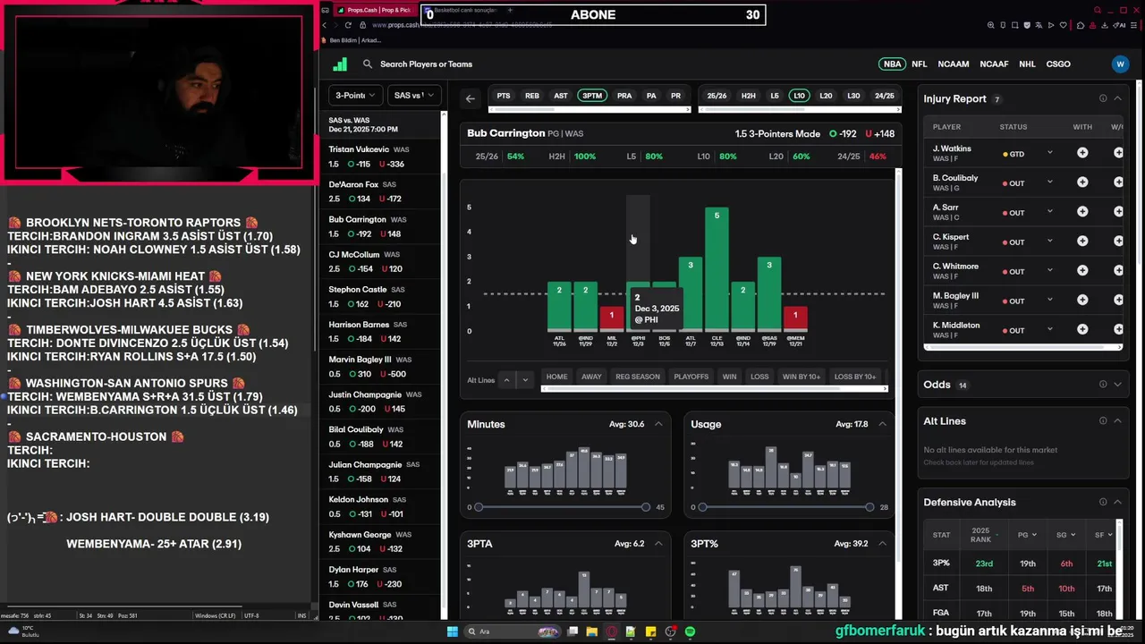Add C. Kispert to With filter
The height and width of the screenshot is (644, 1145).
pos(1082,241)
